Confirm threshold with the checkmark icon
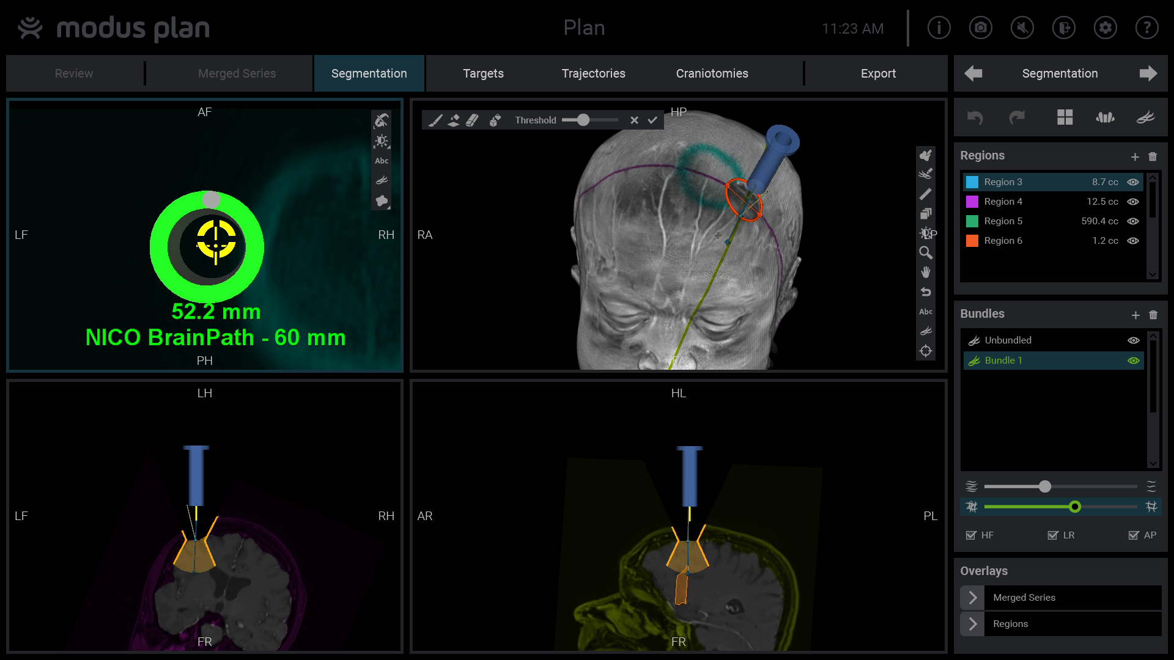 [x=652, y=120]
